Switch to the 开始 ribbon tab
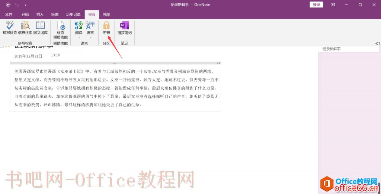 [25, 14]
